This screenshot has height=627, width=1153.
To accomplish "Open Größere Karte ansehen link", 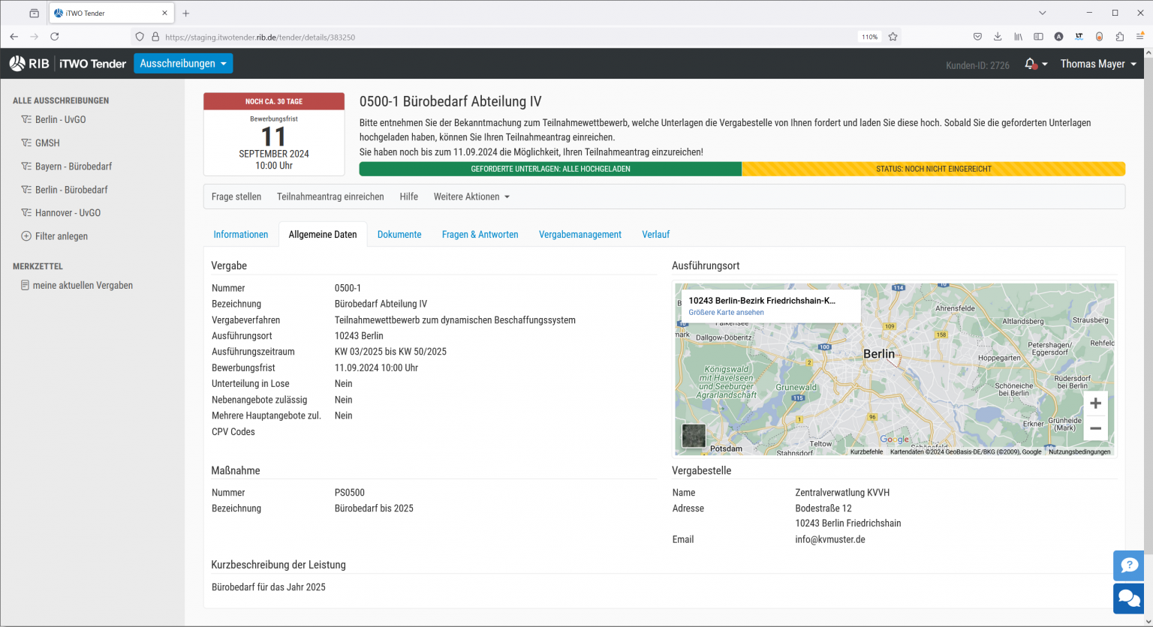I will [726, 313].
